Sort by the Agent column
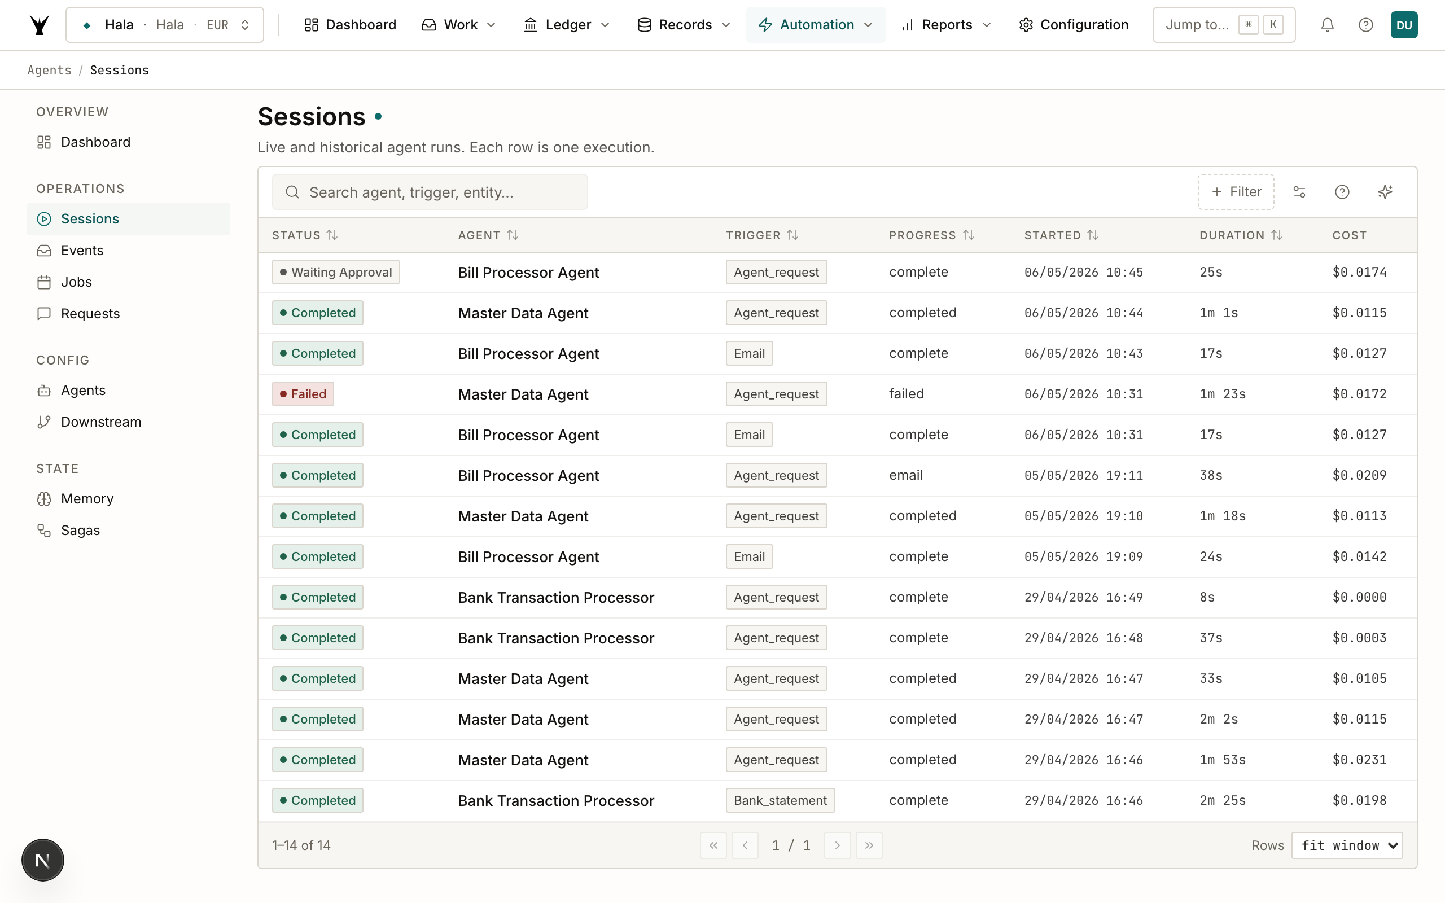 click(488, 235)
